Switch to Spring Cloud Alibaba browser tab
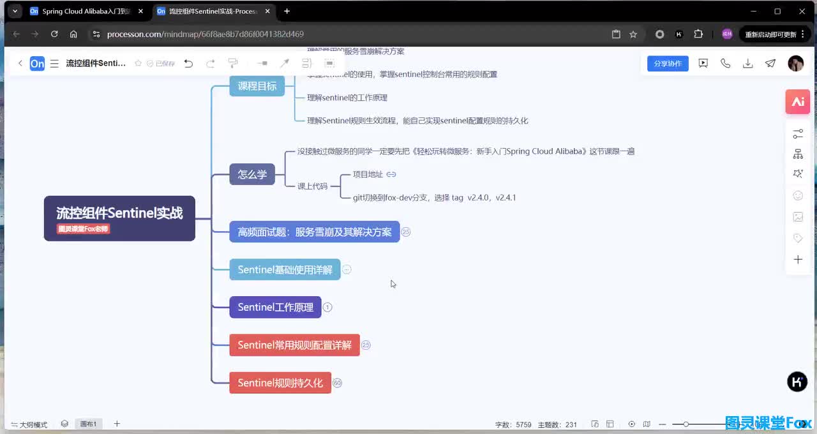817x434 pixels. pyautogui.click(x=86, y=11)
